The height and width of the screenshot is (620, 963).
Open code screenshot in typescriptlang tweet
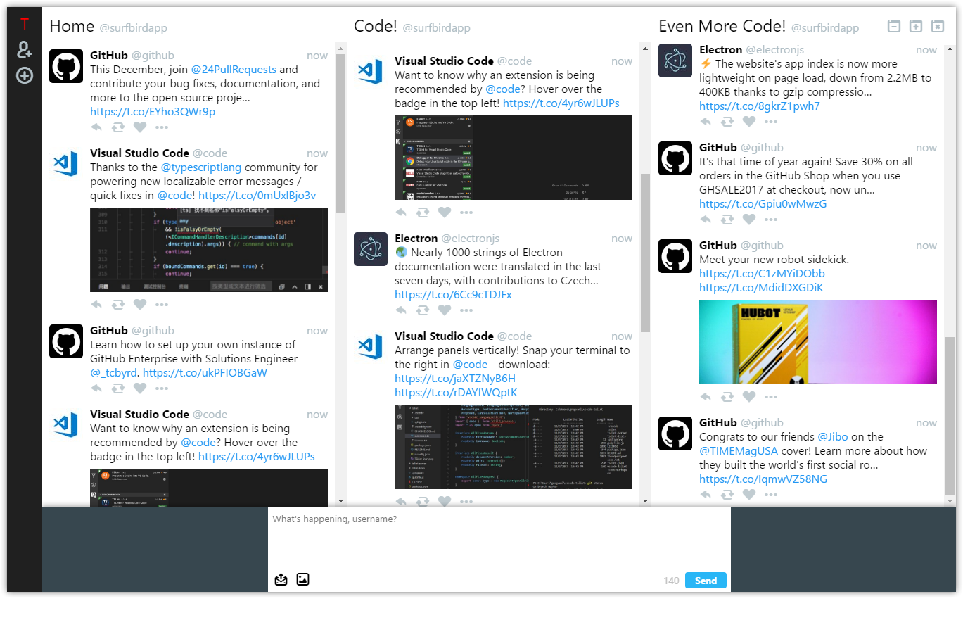209,250
